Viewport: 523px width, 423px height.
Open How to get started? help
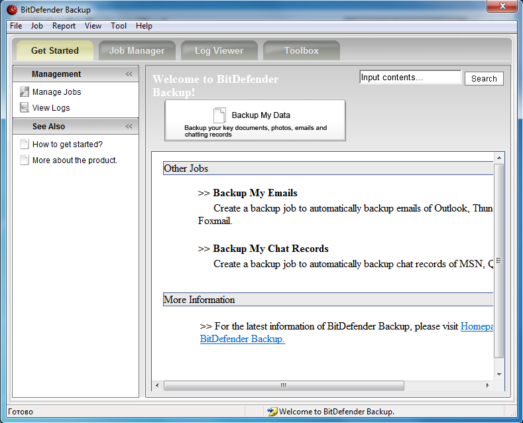coord(68,144)
